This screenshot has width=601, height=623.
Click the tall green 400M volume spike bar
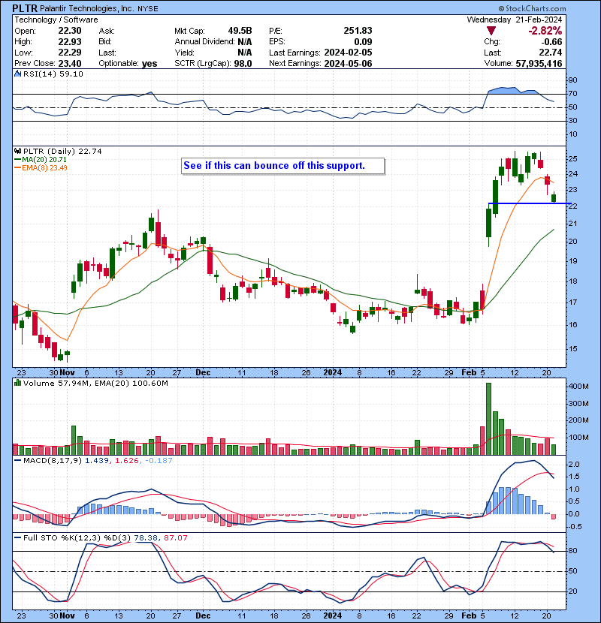point(489,419)
